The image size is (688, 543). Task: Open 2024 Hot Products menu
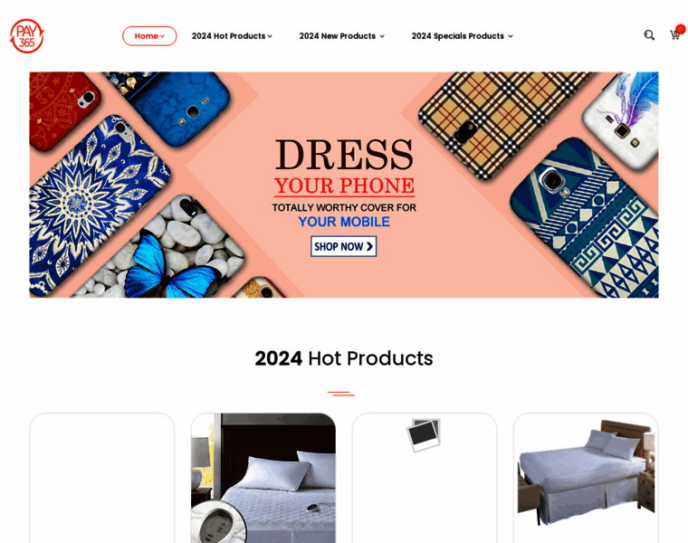click(229, 36)
